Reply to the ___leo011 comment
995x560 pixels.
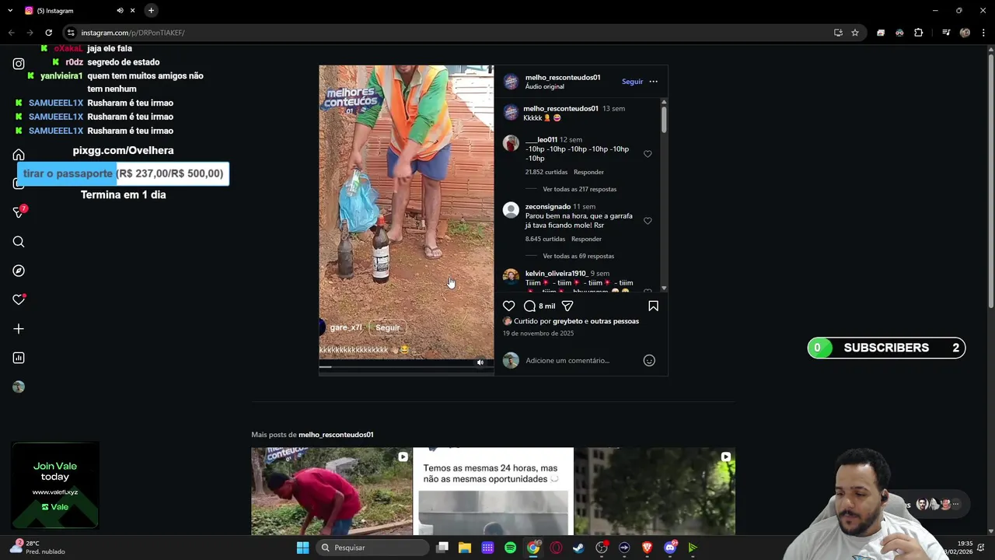click(588, 172)
